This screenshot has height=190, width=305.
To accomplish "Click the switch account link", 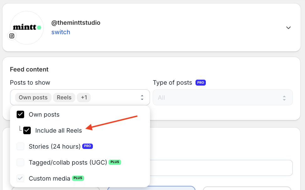I will click(x=61, y=32).
